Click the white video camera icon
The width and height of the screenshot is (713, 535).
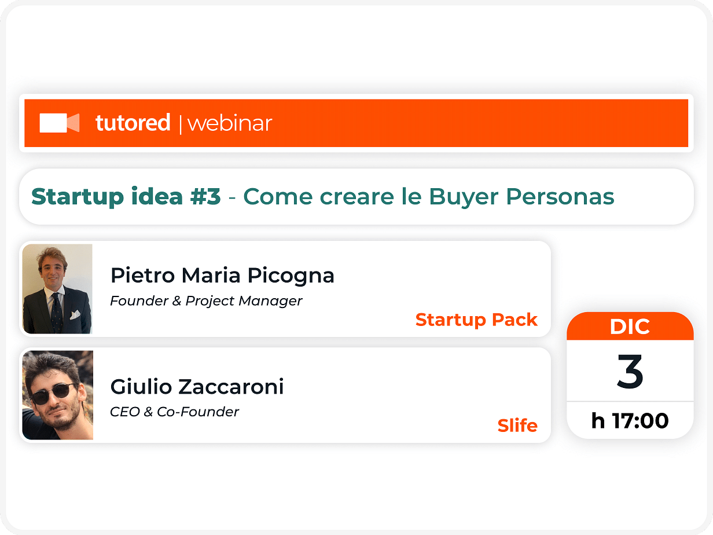click(59, 123)
